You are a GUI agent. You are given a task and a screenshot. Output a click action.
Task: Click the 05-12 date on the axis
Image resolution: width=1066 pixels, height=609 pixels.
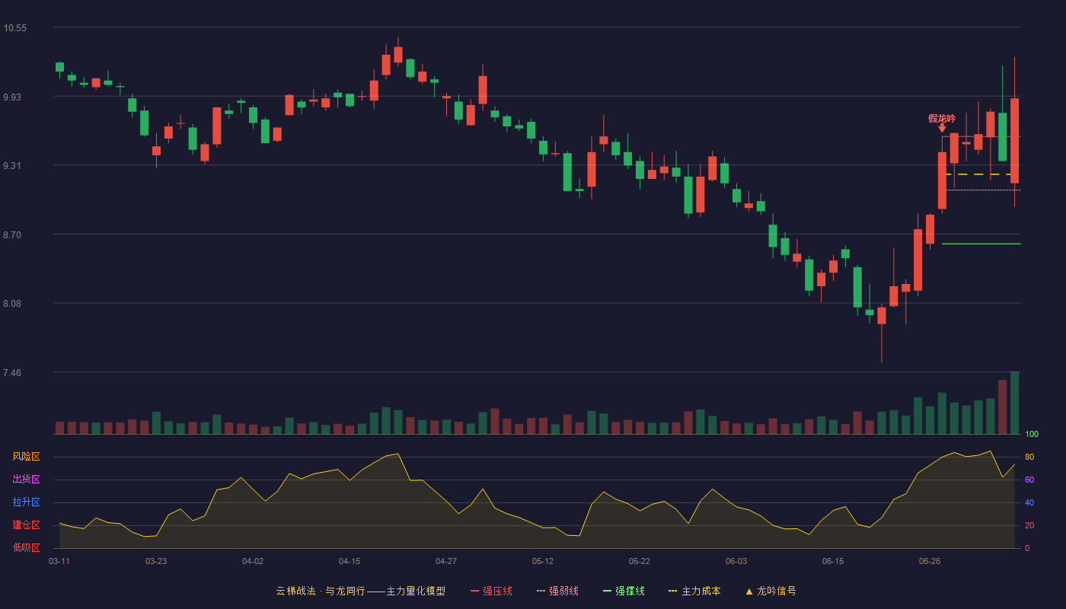point(543,561)
